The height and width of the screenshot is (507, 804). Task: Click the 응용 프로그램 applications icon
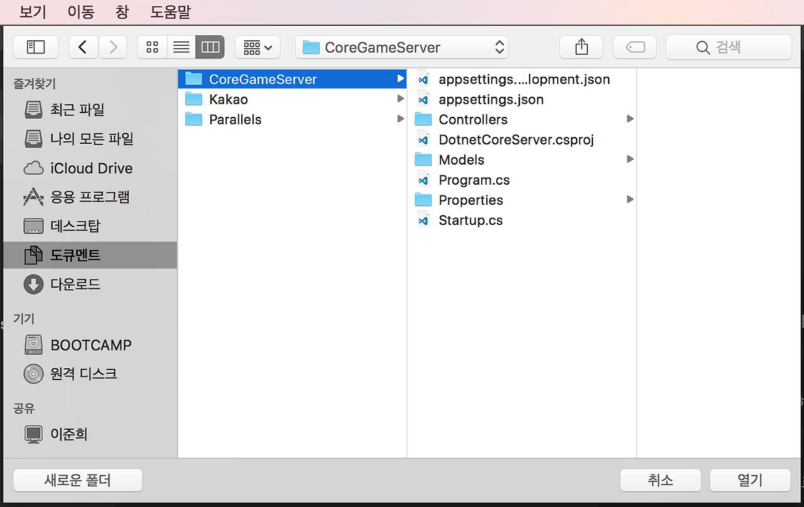[33, 197]
